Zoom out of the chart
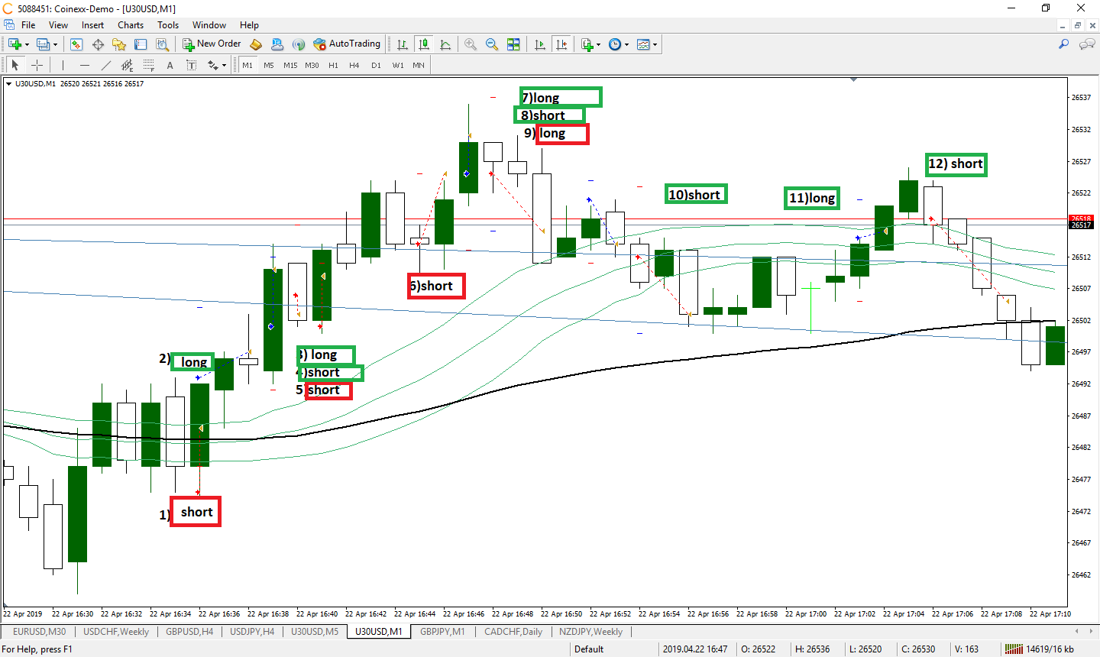The width and height of the screenshot is (1100, 657). click(x=492, y=44)
